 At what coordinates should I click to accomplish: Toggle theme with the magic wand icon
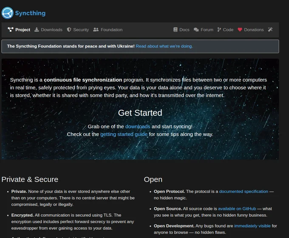click(270, 29)
